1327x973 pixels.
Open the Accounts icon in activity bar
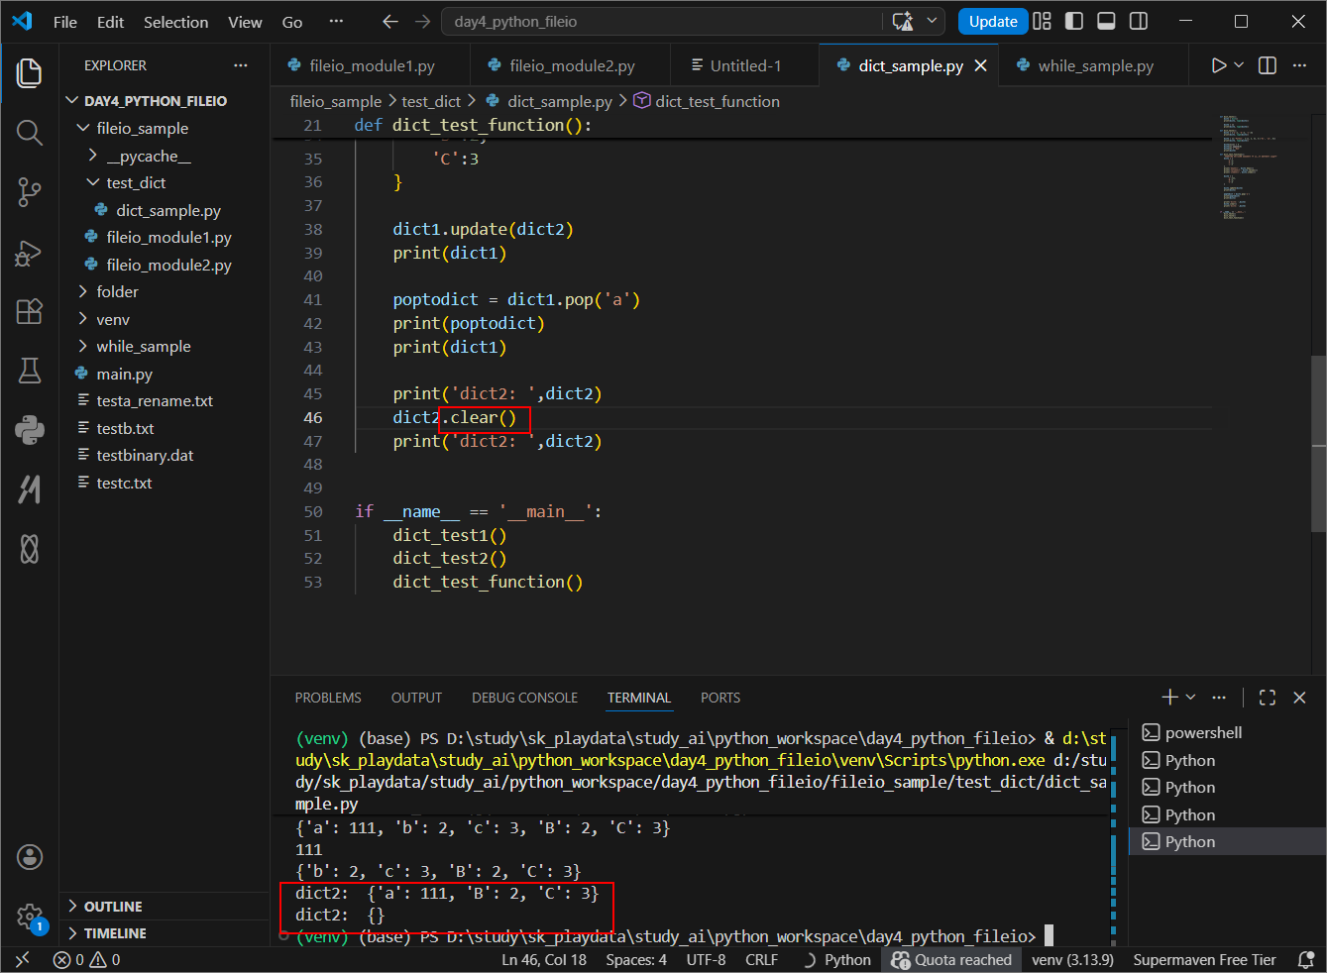30,856
